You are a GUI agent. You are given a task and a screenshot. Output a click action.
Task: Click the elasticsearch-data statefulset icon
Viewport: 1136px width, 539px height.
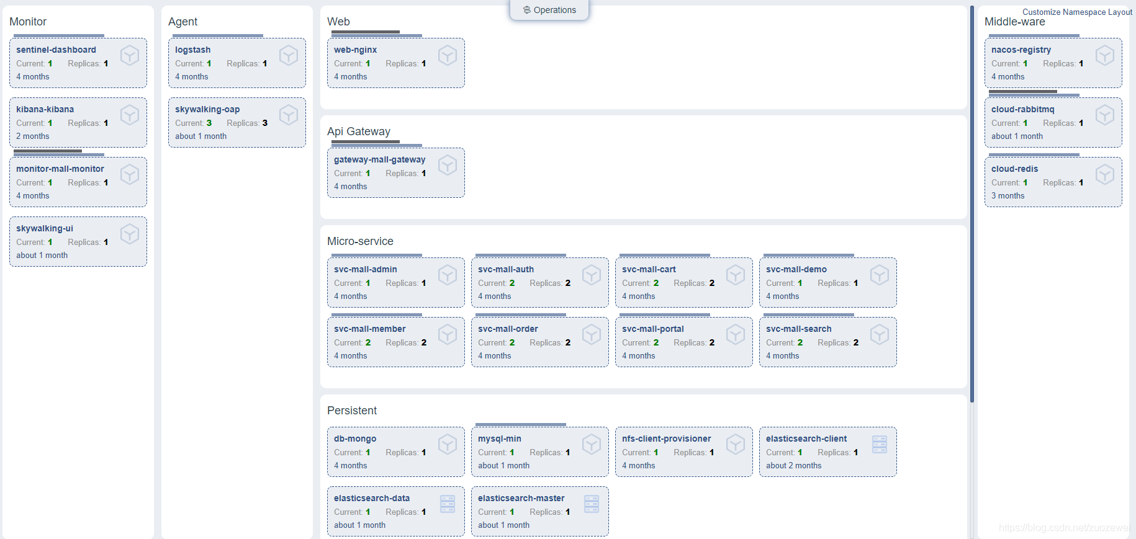448,504
